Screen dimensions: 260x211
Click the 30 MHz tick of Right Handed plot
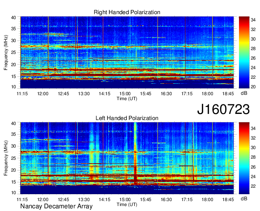click(x=14, y=41)
